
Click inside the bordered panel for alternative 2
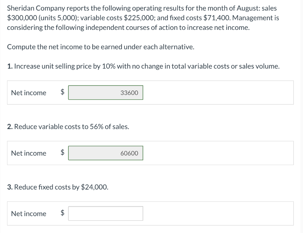coord(207,153)
